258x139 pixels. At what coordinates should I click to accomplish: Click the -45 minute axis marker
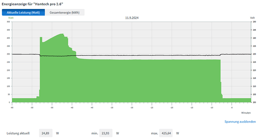[72, 108]
